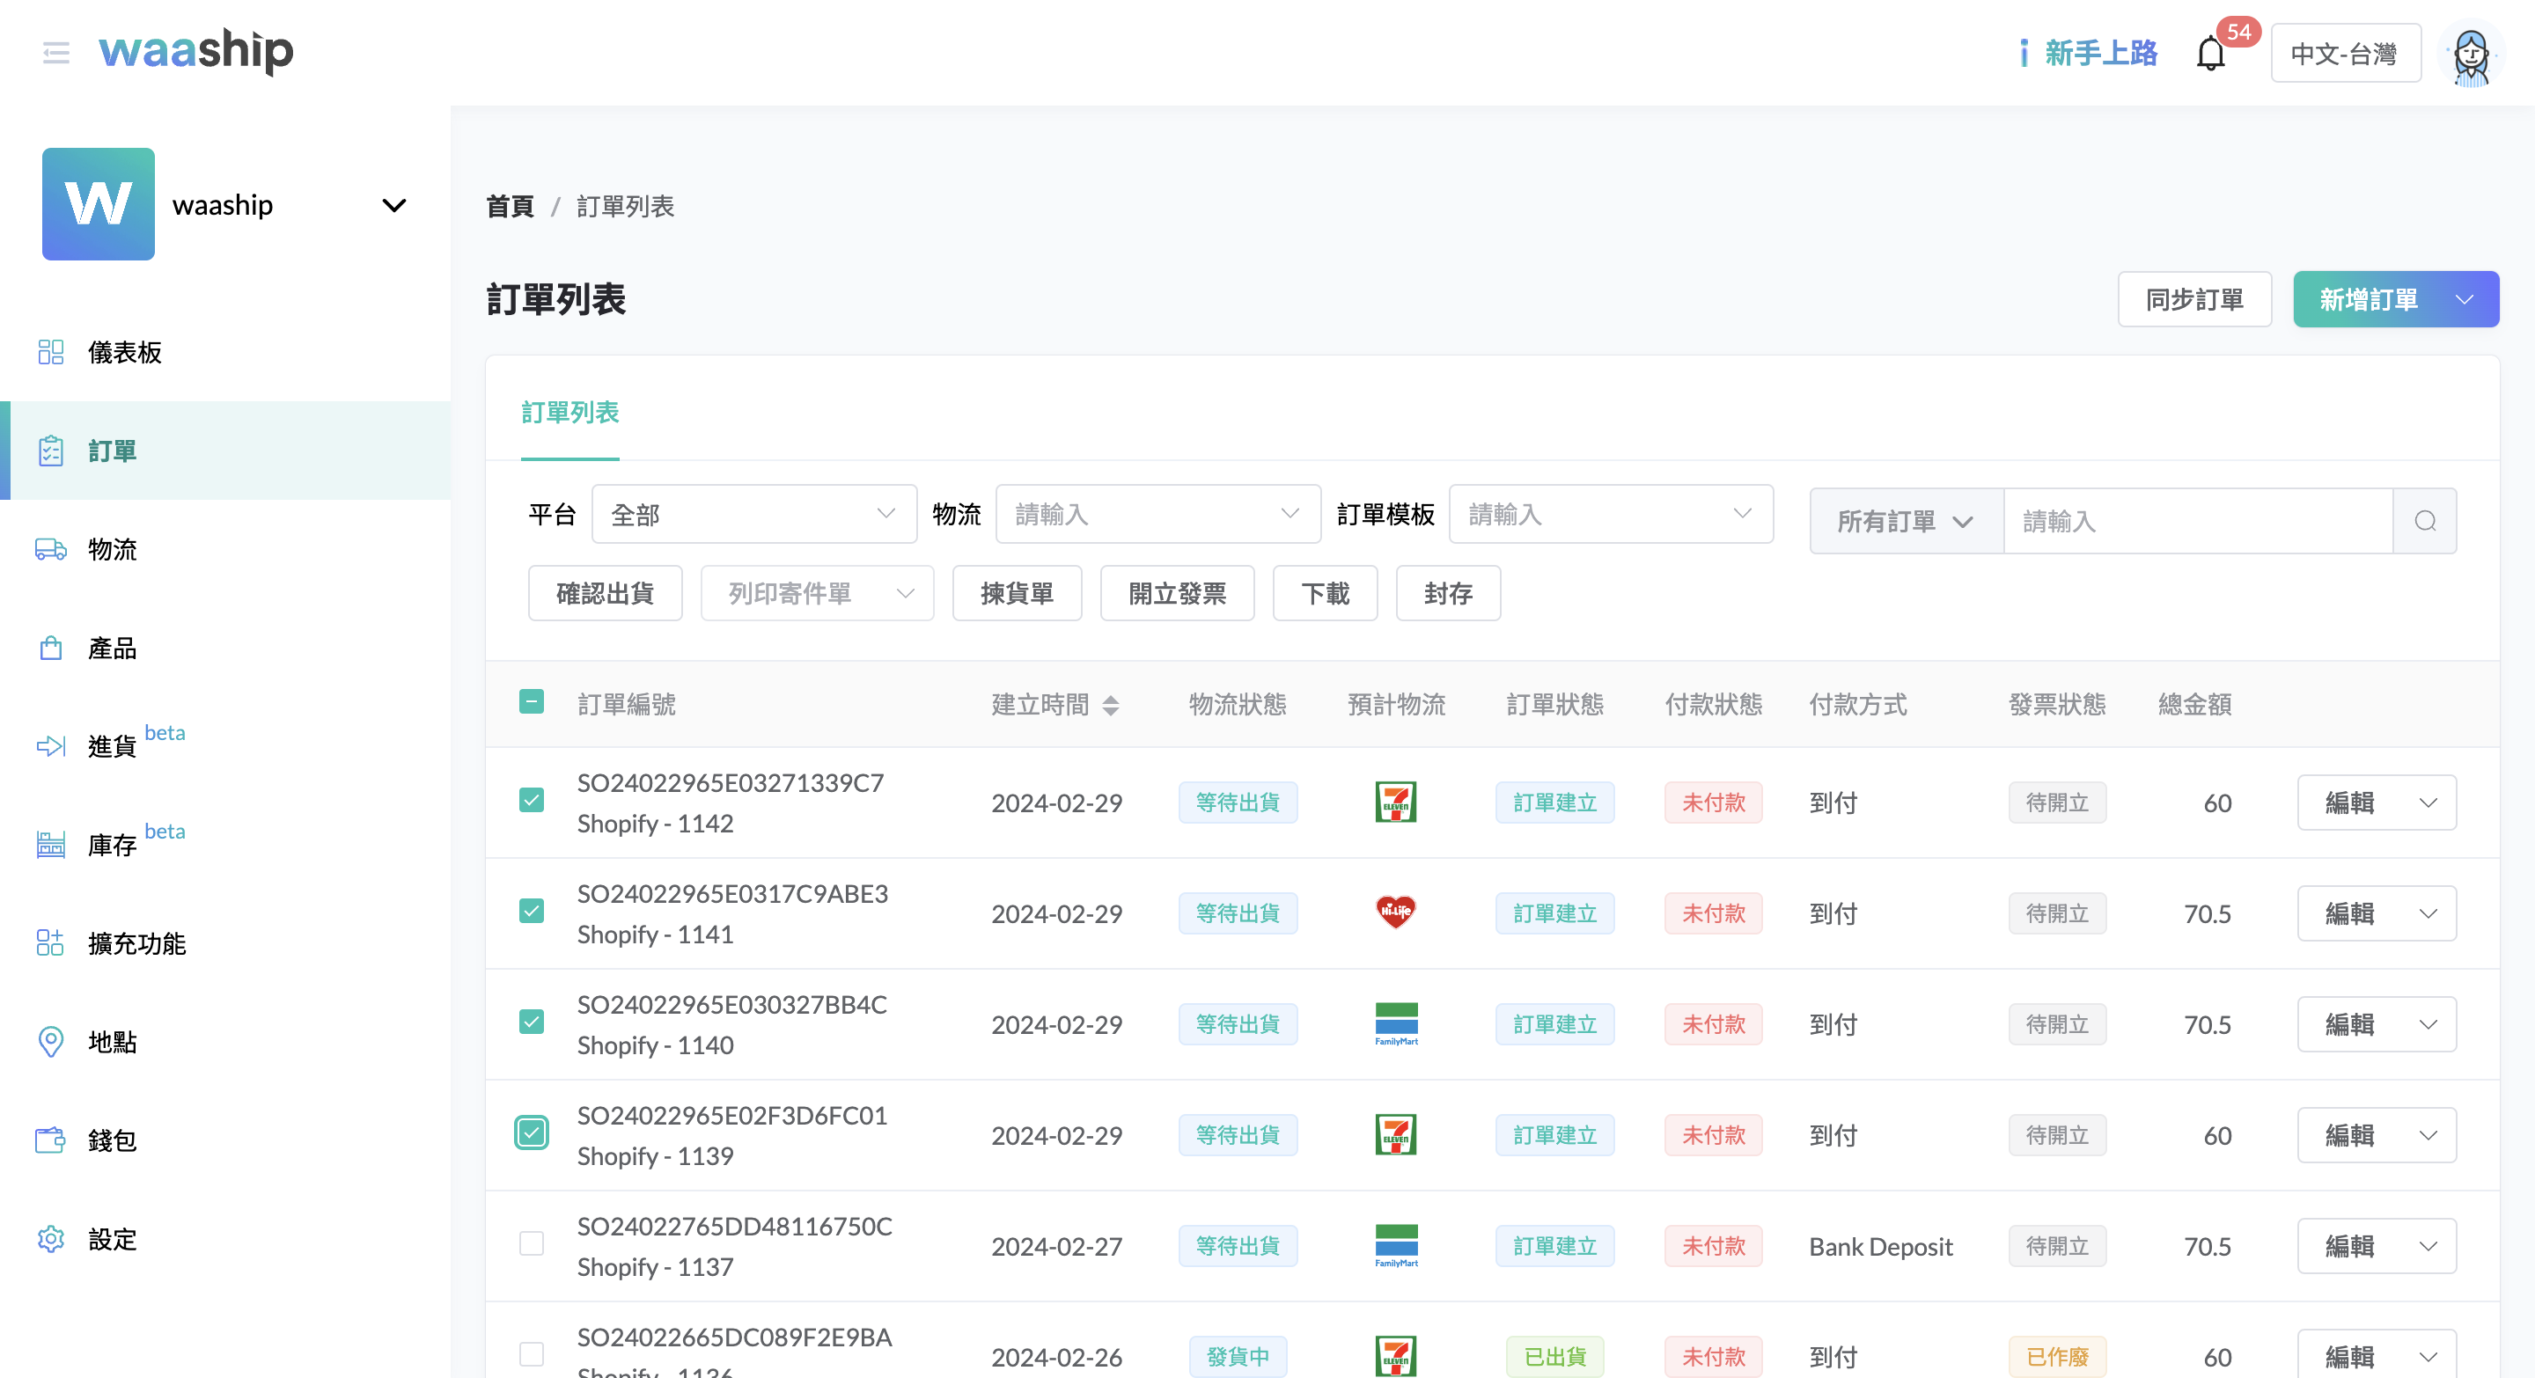Viewport: 2535px width, 1378px height.
Task: Check order Shopify - 1137 checkbox
Action: click(532, 1244)
